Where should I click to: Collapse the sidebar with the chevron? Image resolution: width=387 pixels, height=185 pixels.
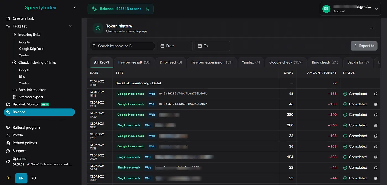coord(75,8)
